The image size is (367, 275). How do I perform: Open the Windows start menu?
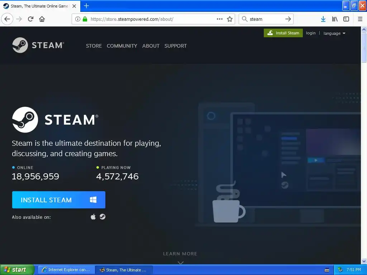click(17, 270)
